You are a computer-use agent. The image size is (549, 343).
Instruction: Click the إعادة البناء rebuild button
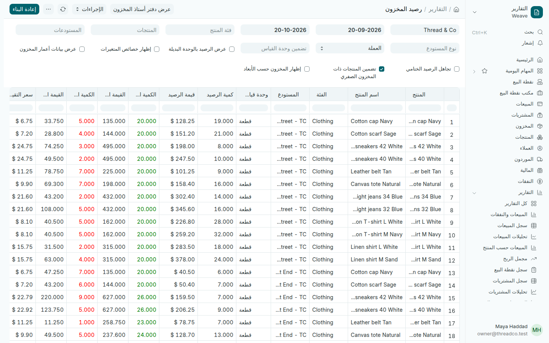point(24,9)
